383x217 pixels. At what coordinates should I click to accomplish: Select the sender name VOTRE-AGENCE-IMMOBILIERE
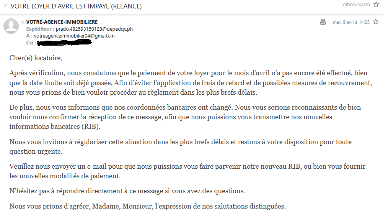tap(62, 22)
